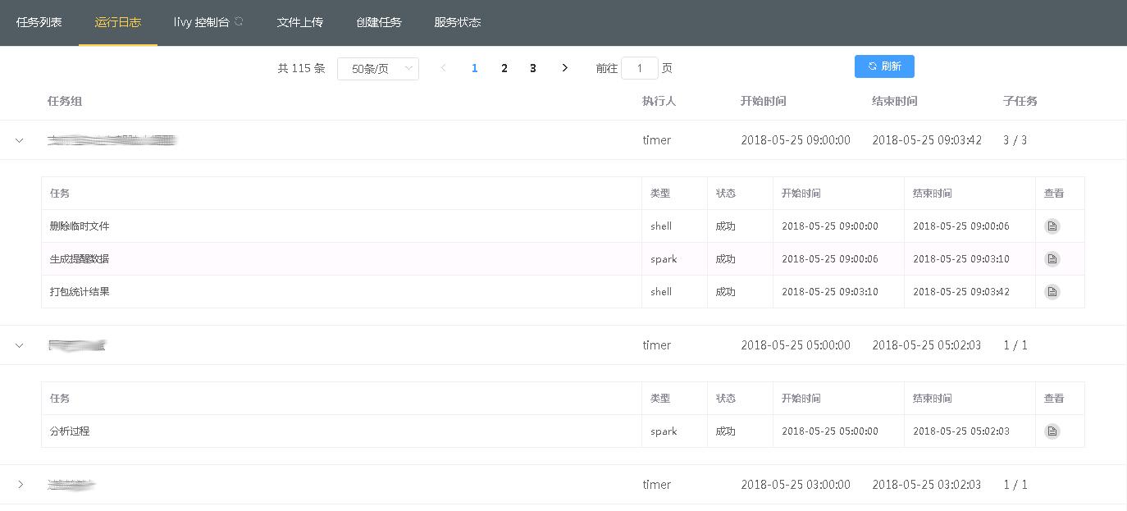1127x511 pixels.
Task: Click the 执行人 column header
Action: (659, 101)
